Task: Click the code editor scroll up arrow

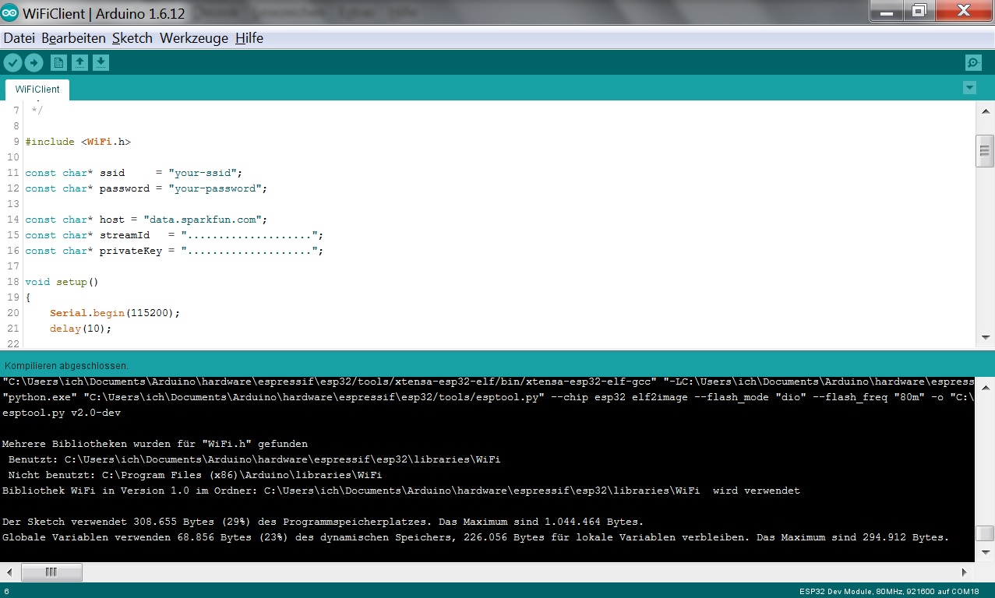Action: 985,113
